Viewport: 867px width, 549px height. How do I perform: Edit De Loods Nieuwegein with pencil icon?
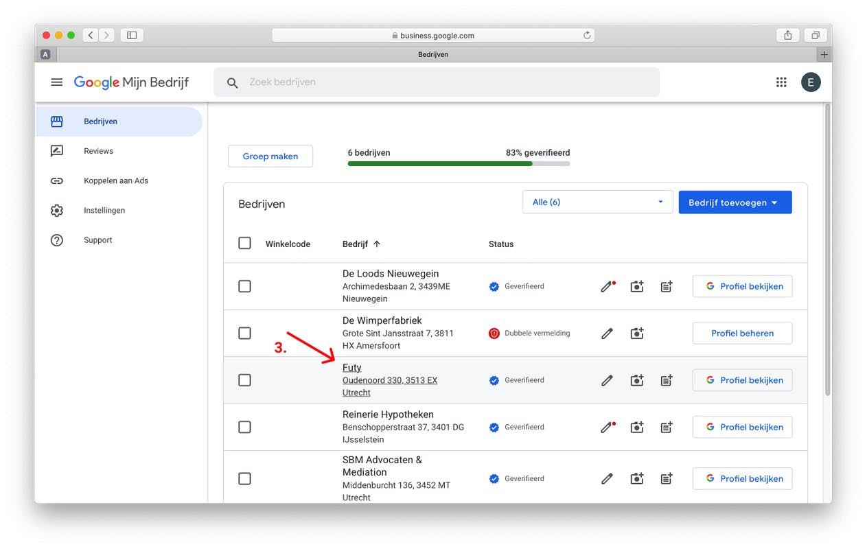(x=608, y=287)
